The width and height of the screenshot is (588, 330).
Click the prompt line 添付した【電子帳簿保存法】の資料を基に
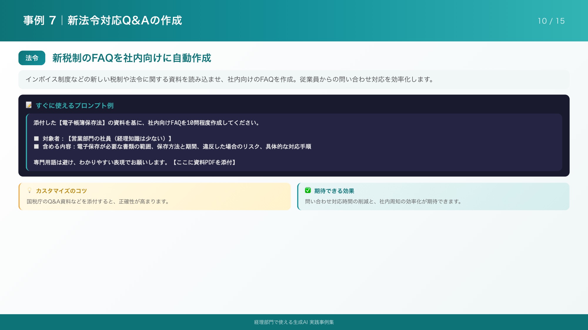146,123
